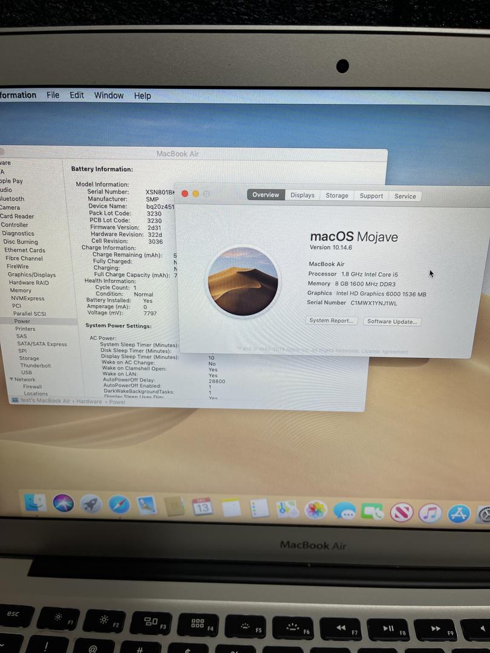
Task: Select Graphics/Displays in the sidebar
Action: [31, 275]
